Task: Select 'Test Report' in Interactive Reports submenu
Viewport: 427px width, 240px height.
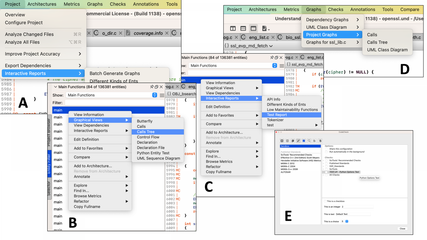Action: (277, 115)
